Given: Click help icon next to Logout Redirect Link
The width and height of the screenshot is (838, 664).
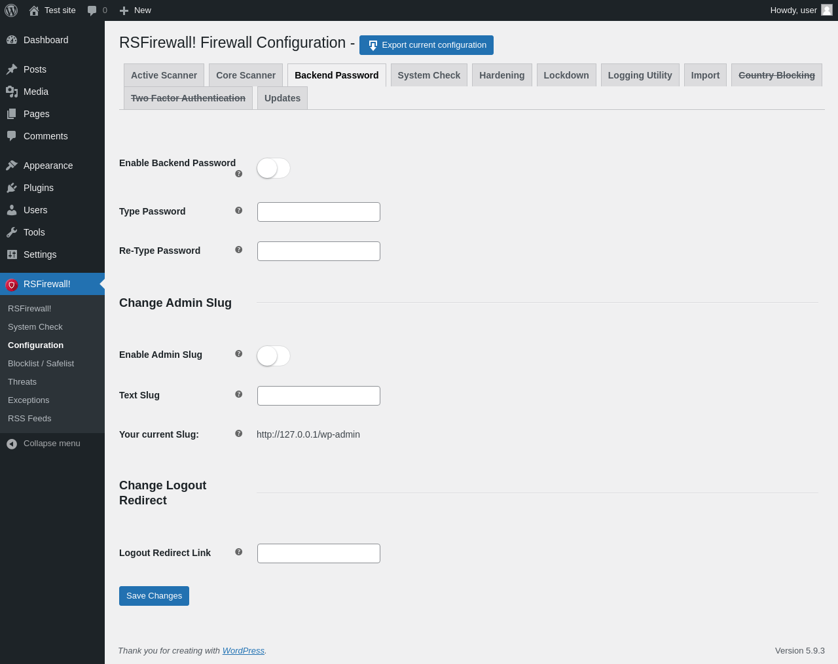Looking at the screenshot, I should [x=239, y=552].
